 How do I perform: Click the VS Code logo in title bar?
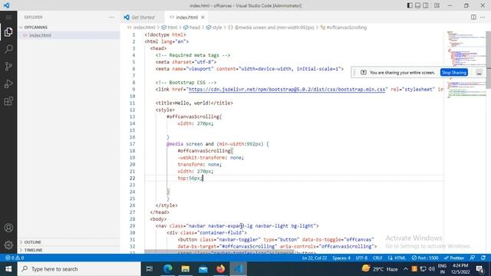tap(6, 5)
